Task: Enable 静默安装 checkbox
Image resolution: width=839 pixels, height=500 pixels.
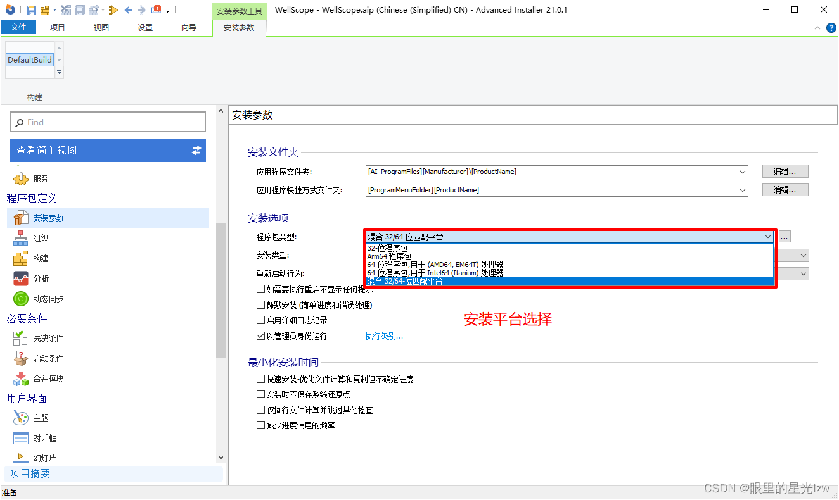Action: point(260,305)
